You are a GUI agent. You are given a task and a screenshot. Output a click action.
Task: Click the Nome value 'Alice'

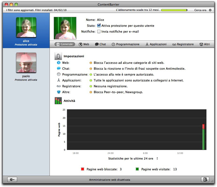(x=101, y=20)
